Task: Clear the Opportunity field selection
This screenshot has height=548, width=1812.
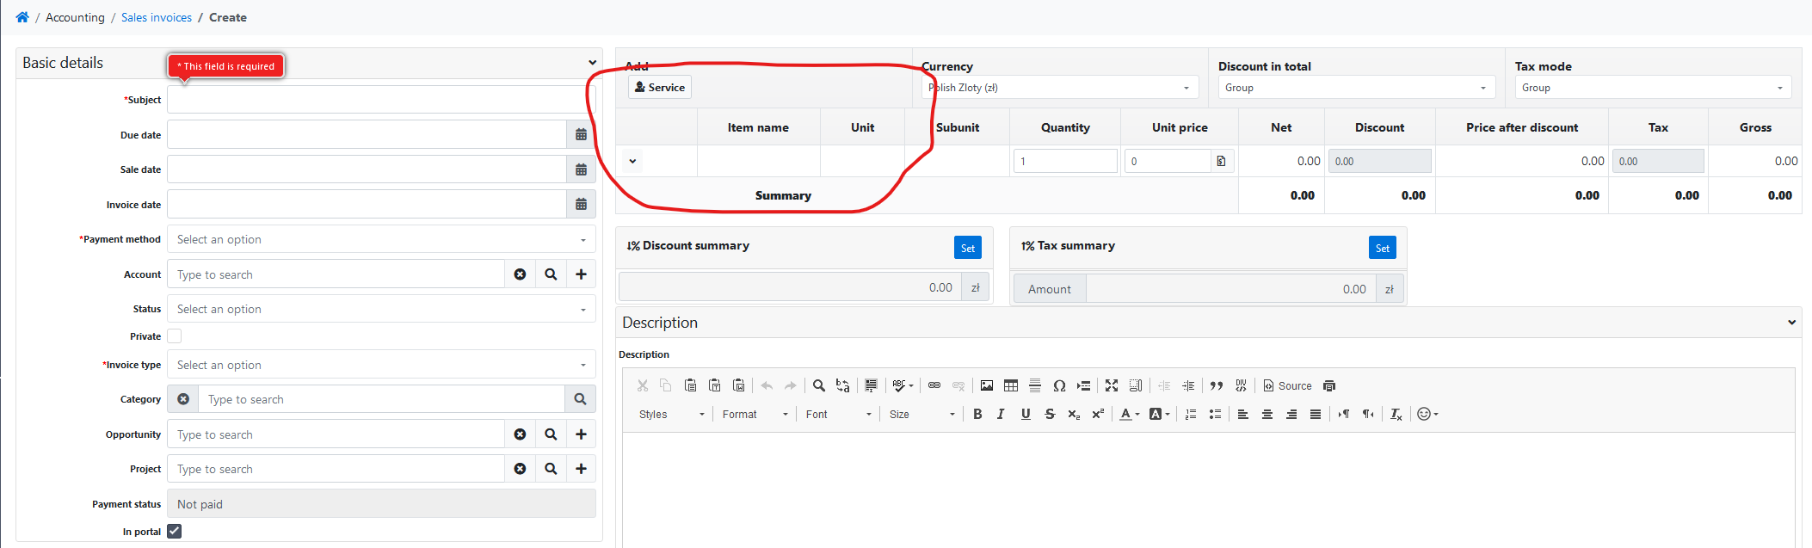Action: (x=520, y=434)
